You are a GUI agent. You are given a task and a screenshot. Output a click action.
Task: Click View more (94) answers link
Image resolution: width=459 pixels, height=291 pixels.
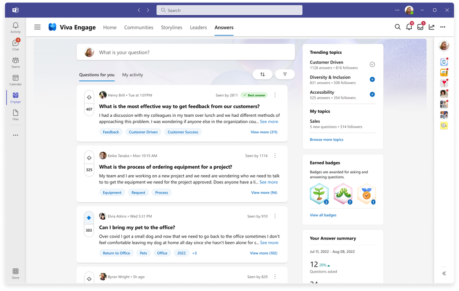264,193
